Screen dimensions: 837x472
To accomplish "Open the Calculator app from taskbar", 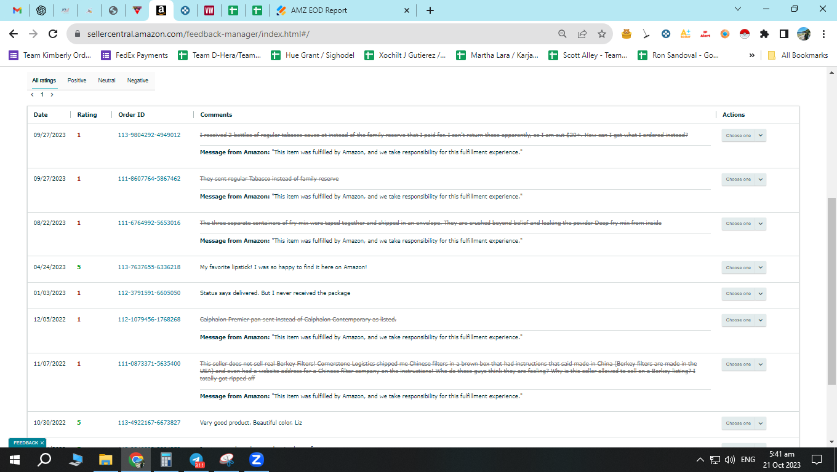I will [x=166, y=460].
